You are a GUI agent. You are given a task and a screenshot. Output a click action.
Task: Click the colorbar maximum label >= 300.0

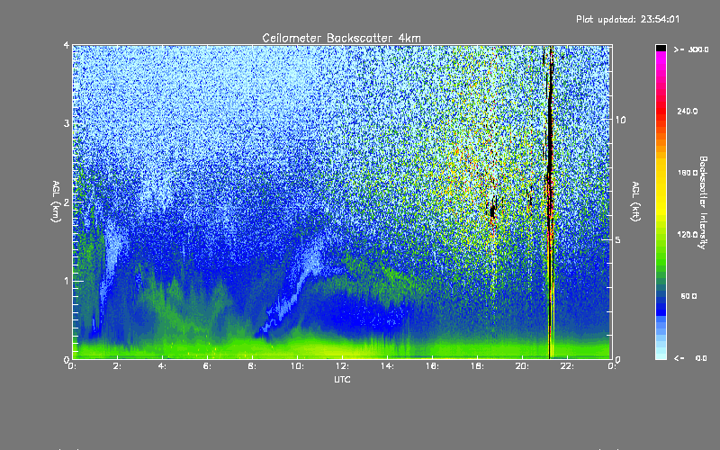[x=691, y=49]
